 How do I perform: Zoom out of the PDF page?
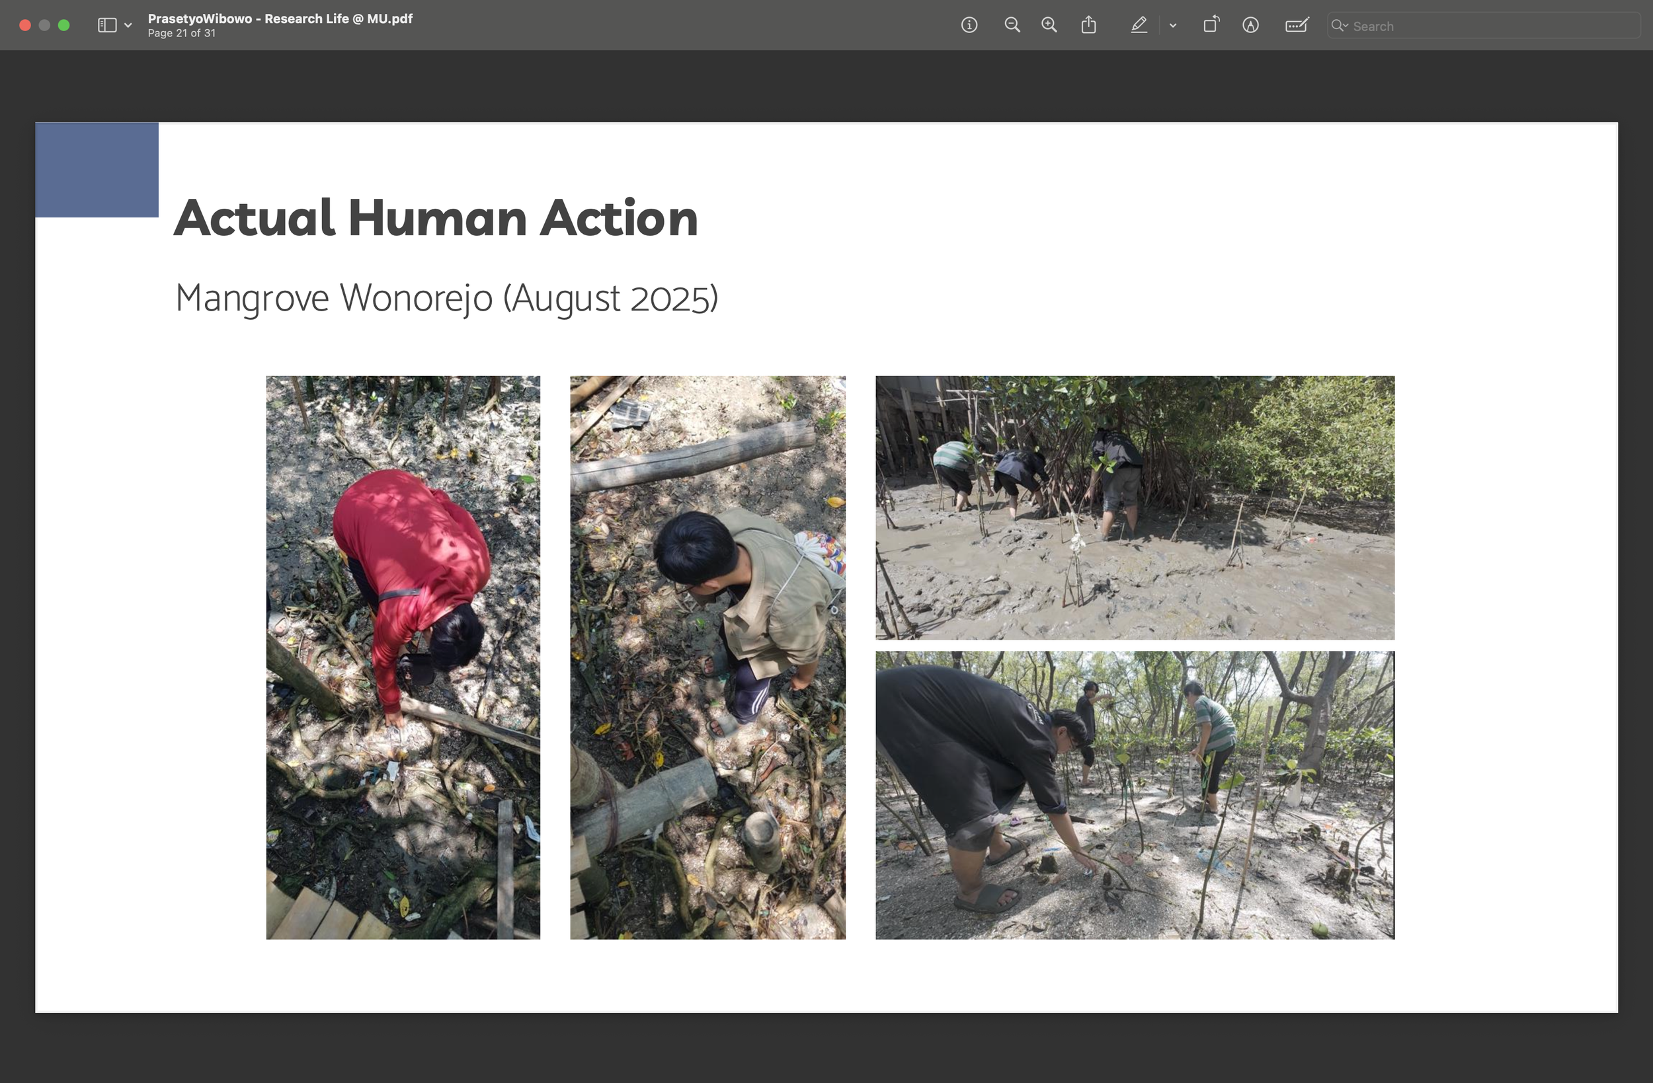coord(1012,26)
